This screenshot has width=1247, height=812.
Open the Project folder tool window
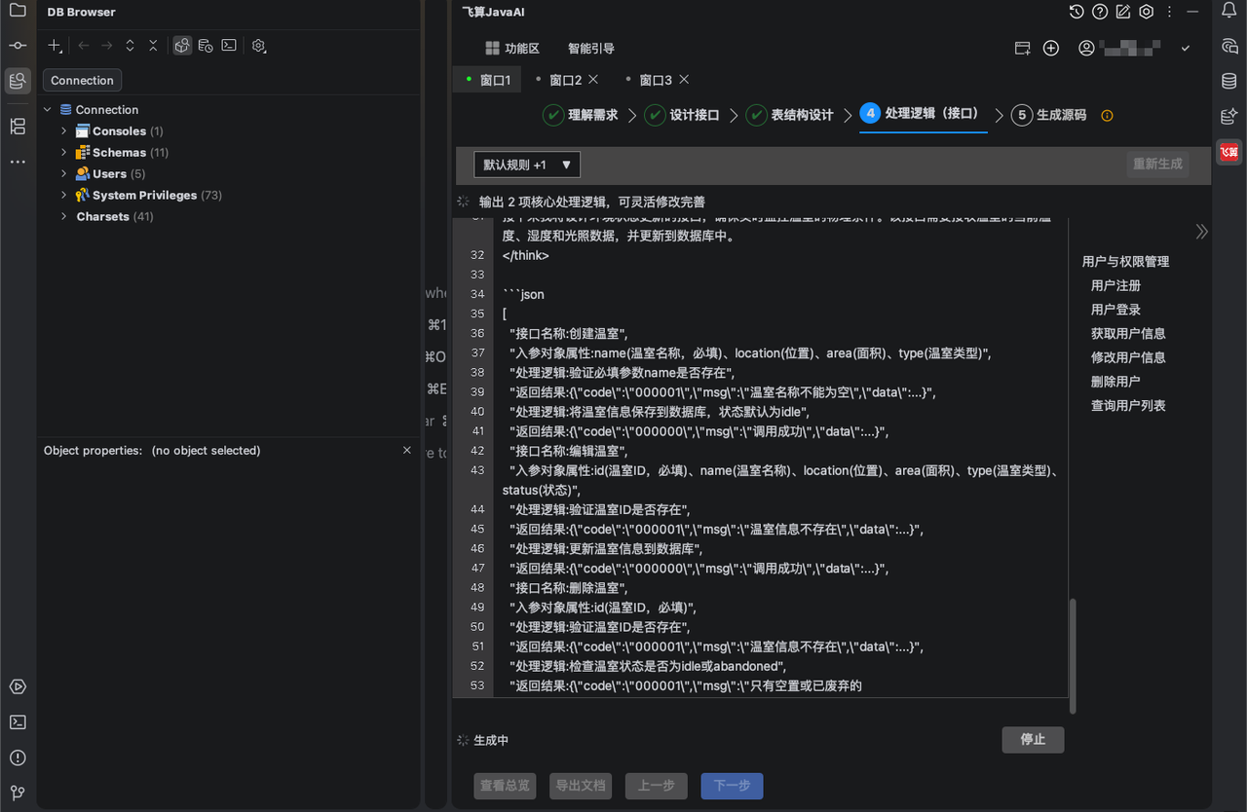(18, 12)
